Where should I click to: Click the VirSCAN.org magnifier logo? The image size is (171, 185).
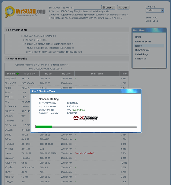click(9, 12)
